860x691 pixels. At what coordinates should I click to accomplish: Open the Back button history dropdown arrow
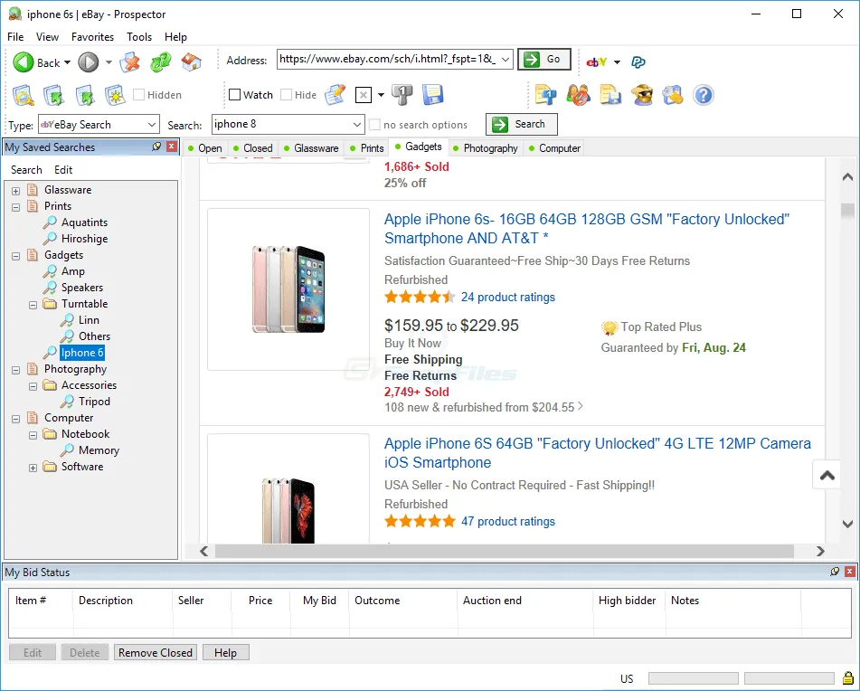[68, 62]
